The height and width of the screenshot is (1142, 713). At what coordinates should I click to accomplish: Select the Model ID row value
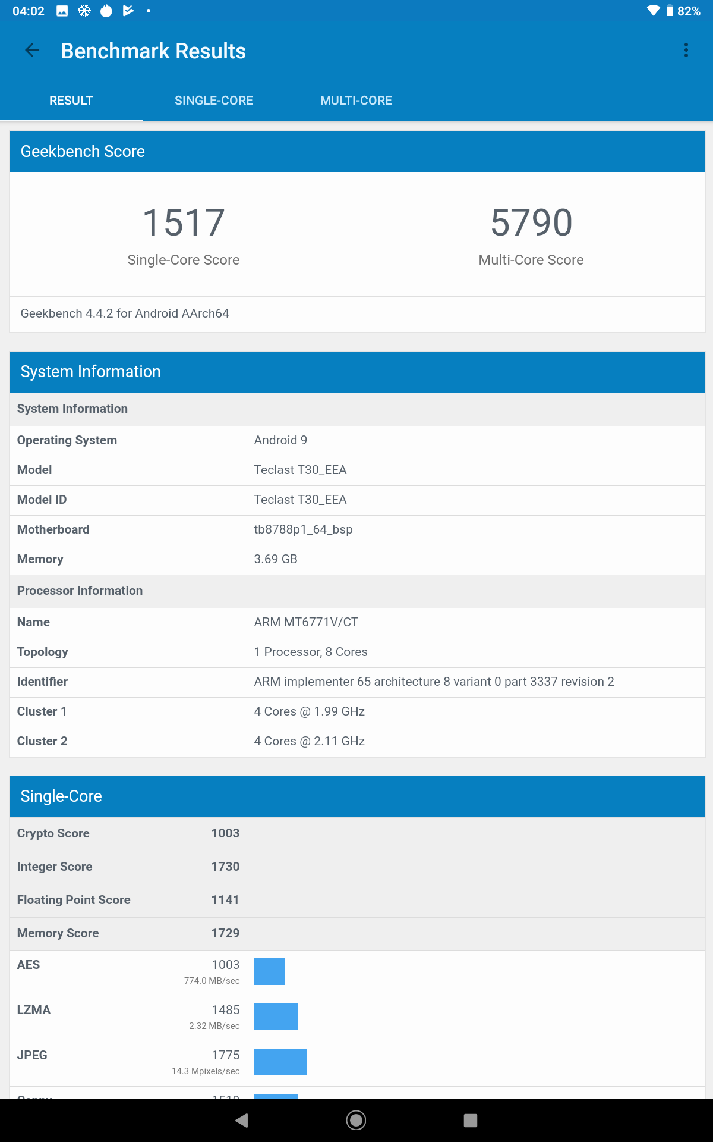[x=300, y=500]
